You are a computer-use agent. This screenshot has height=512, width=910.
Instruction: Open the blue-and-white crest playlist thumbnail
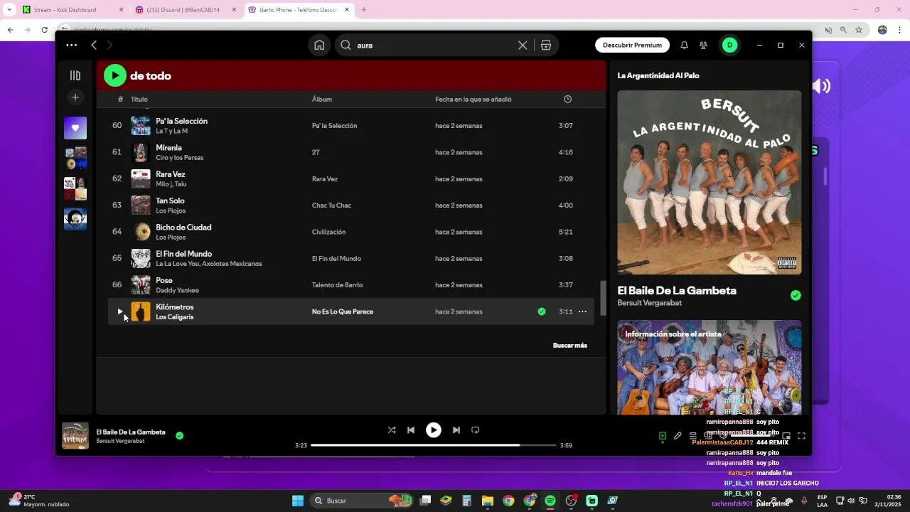point(75,219)
